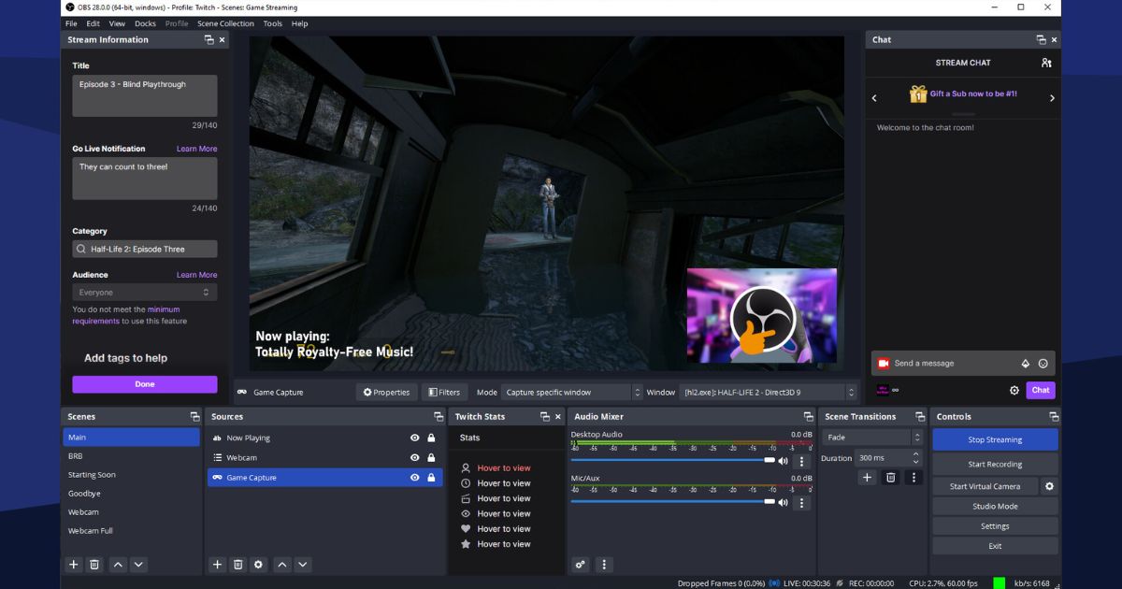This screenshot has height=589, width=1122.
Task: Open advanced audio properties gear in Audio Mixer
Action: [x=580, y=565]
